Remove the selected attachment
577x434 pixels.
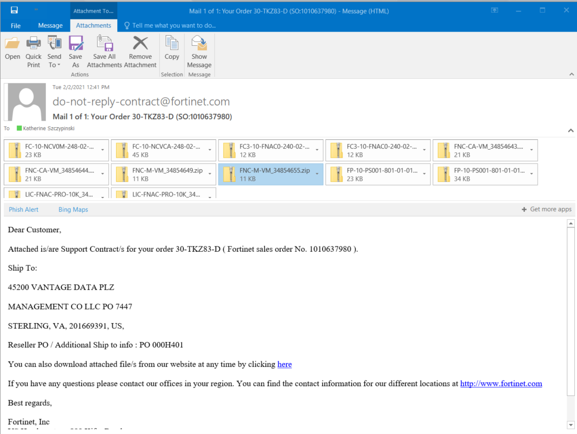[140, 50]
